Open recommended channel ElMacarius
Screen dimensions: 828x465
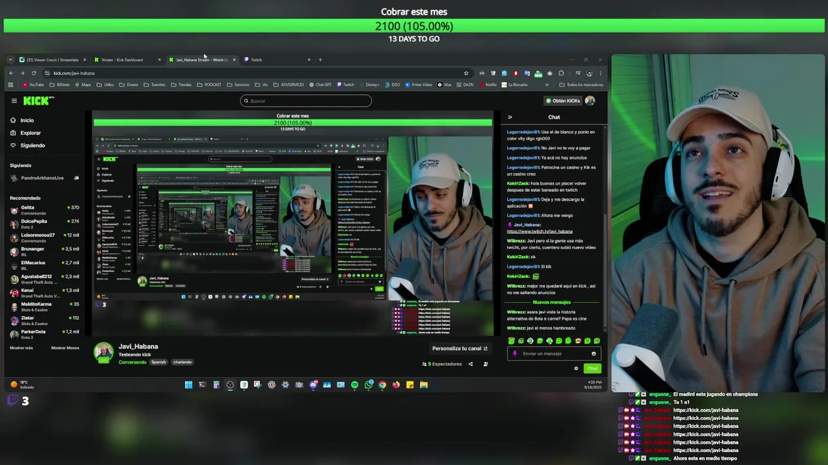[44, 265]
